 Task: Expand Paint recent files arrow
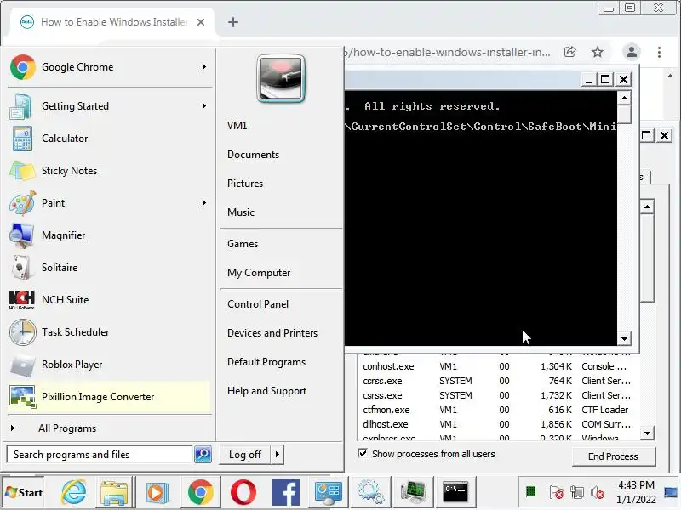(x=203, y=202)
